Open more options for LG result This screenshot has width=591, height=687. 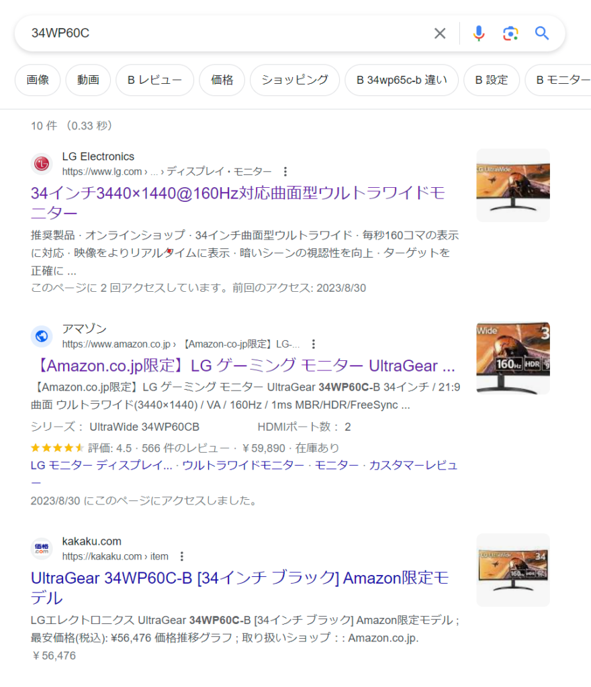pyautogui.click(x=285, y=172)
